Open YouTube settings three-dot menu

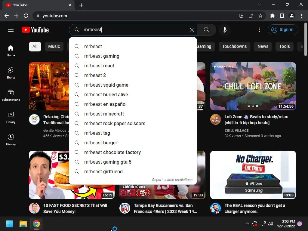tap(259, 30)
